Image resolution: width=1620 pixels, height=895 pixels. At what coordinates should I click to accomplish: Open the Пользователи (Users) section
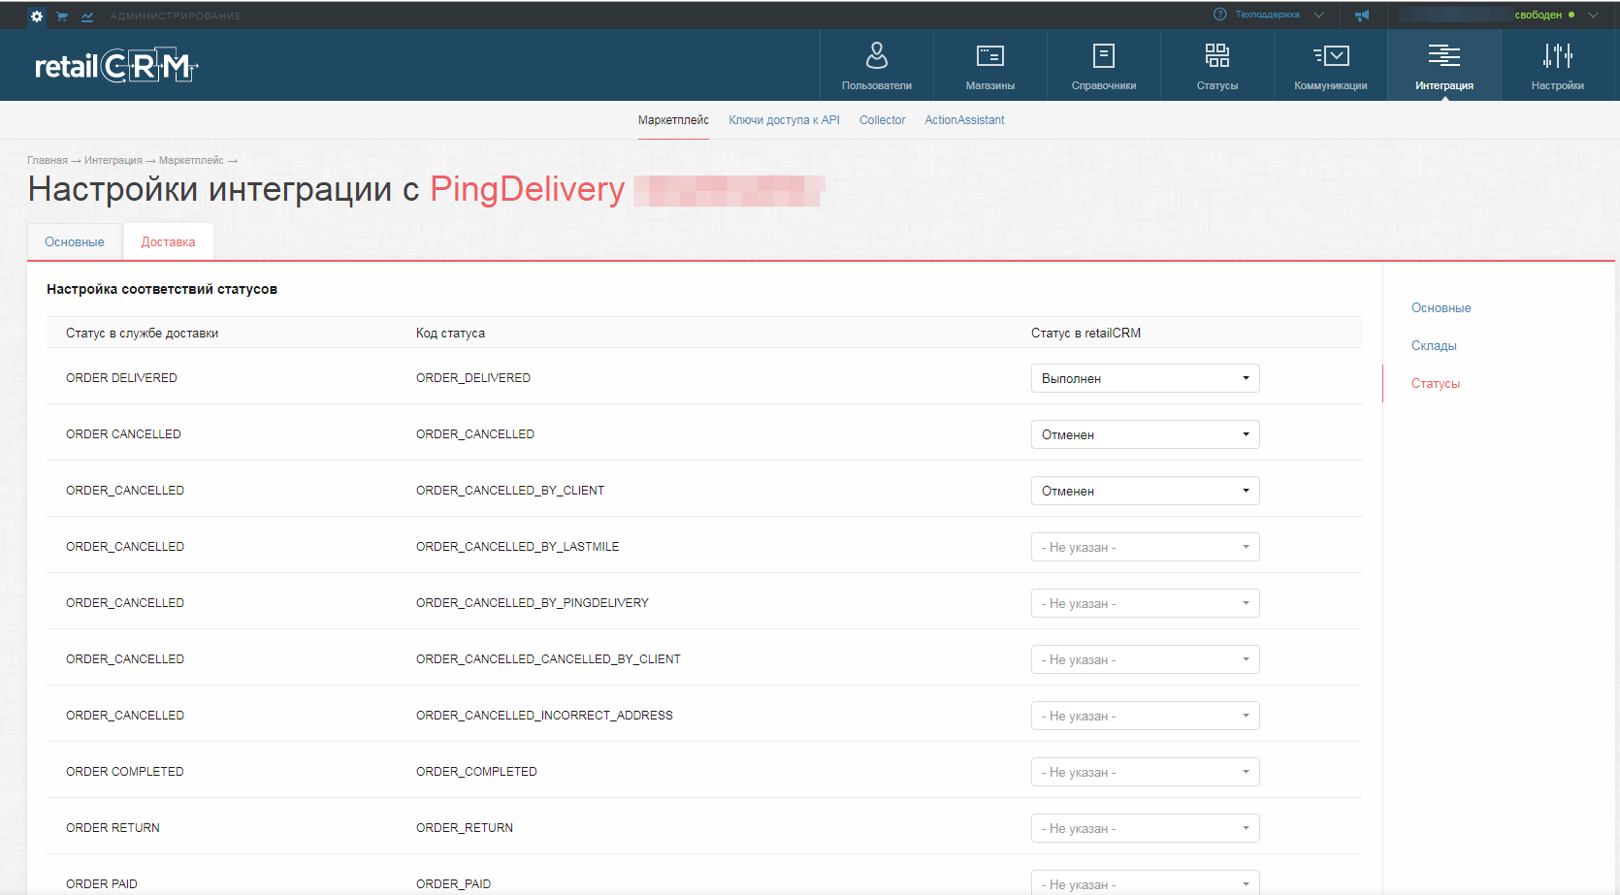point(876,65)
